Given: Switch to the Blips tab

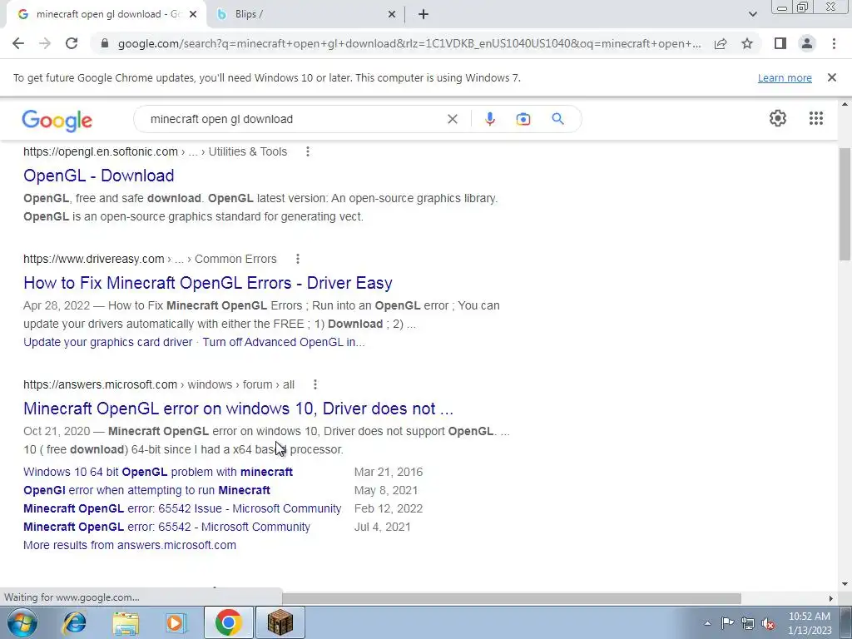Looking at the screenshot, I should pyautogui.click(x=305, y=15).
